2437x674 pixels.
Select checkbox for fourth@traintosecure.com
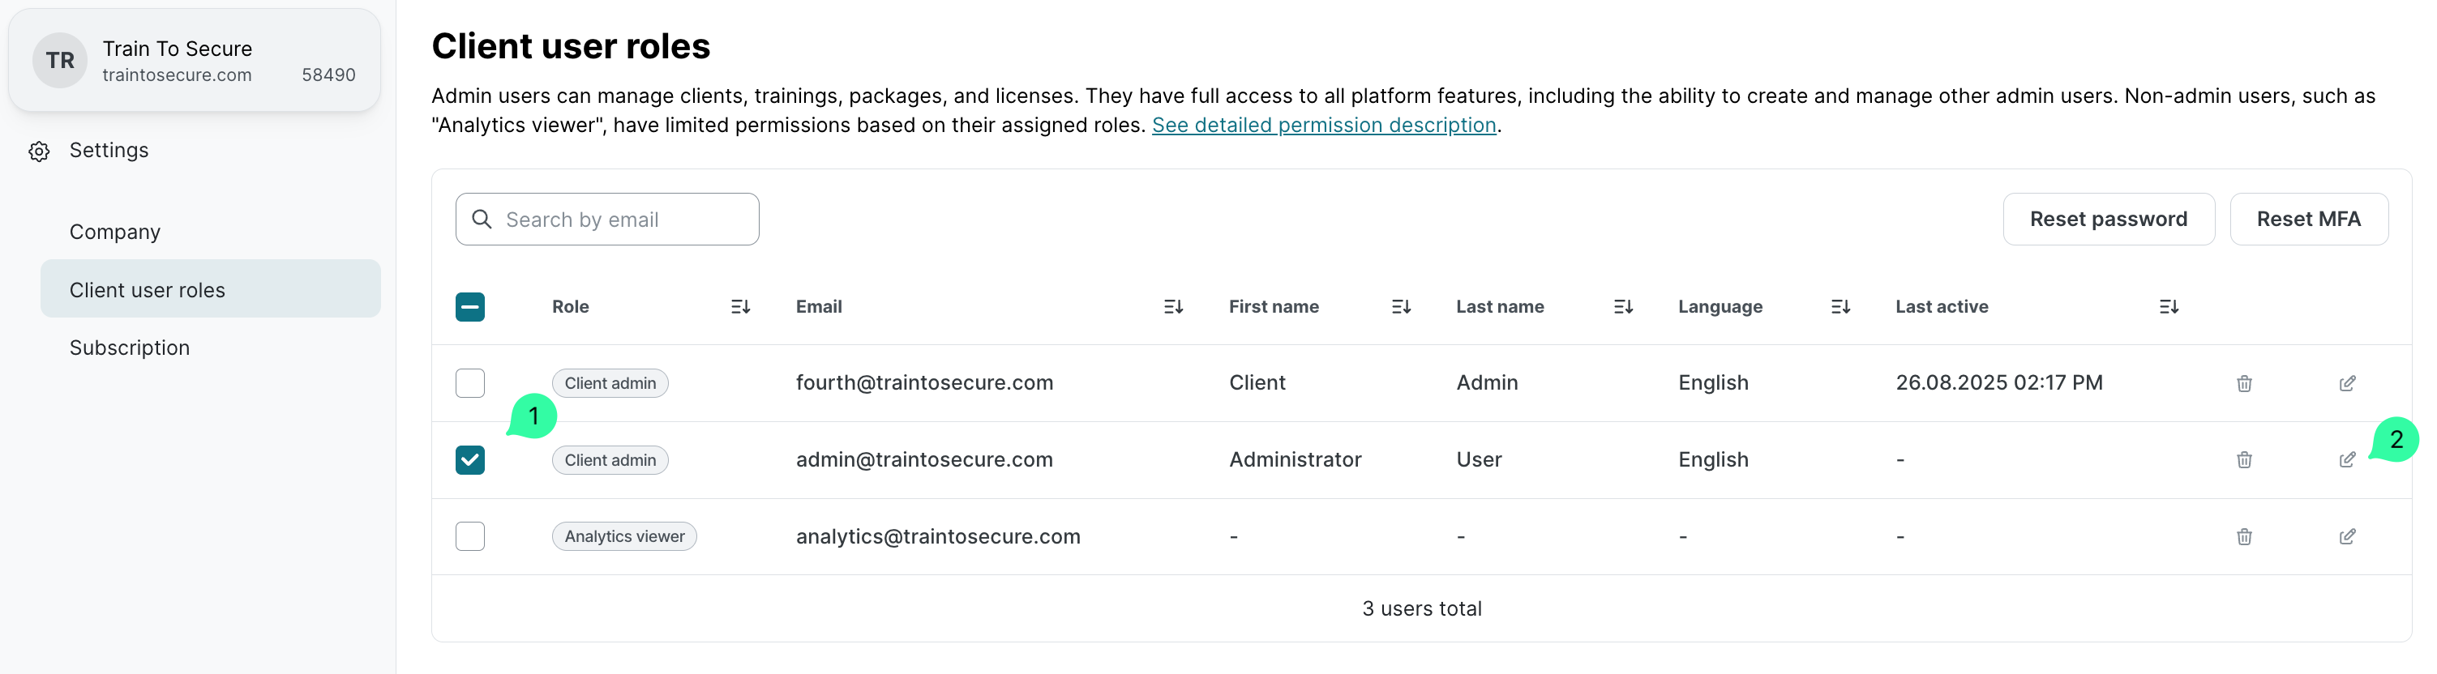pyautogui.click(x=469, y=383)
